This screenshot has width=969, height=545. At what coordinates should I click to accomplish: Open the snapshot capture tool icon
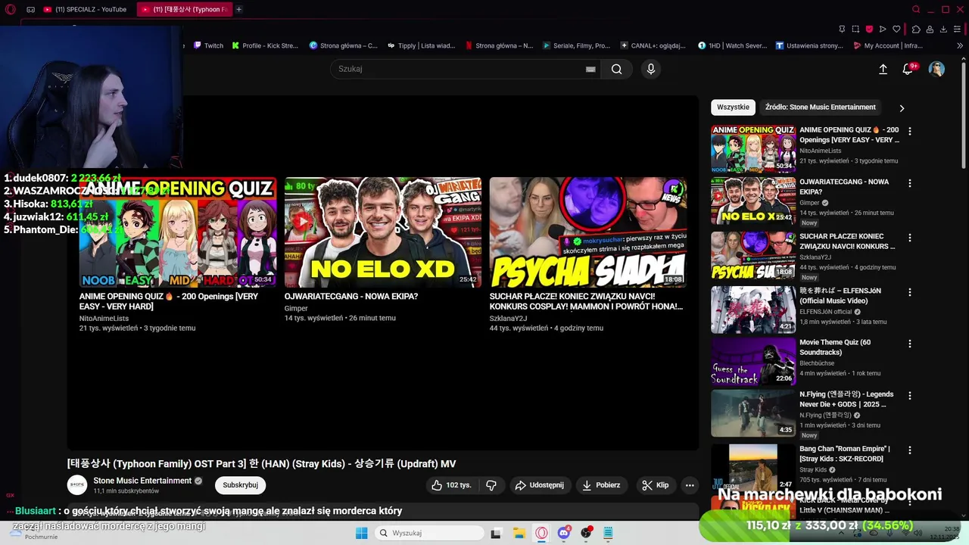click(855, 29)
